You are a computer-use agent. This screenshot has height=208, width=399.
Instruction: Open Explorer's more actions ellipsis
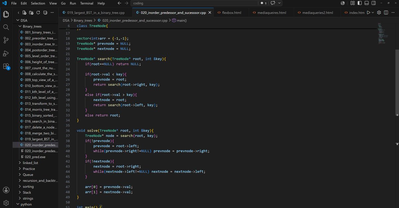point(52,13)
